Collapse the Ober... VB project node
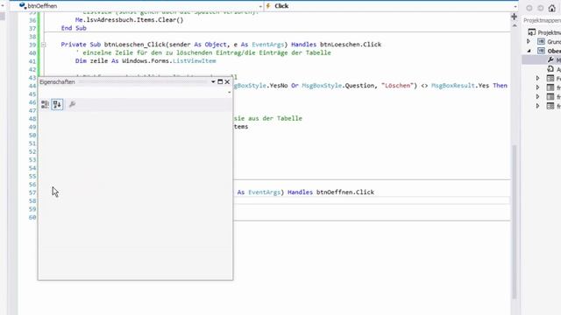Screen dimensions: 561x315 pos(529,51)
